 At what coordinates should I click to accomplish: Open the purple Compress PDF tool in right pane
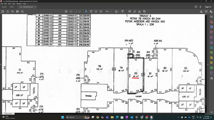(211, 37)
